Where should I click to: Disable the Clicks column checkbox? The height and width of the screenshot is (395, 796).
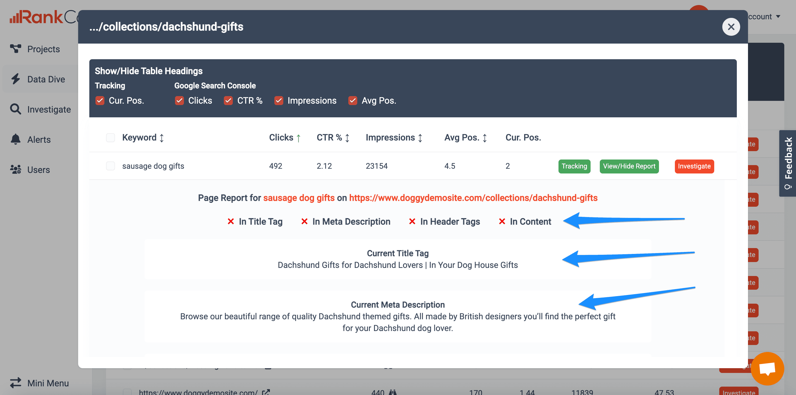(179, 101)
